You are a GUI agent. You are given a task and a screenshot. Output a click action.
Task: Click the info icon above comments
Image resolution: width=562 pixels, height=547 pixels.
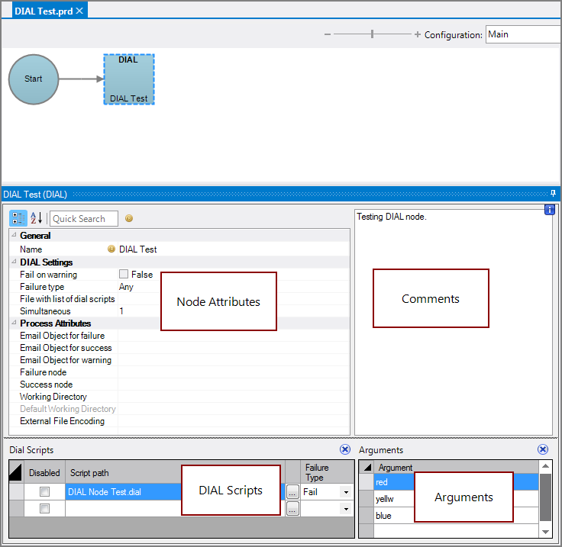550,210
